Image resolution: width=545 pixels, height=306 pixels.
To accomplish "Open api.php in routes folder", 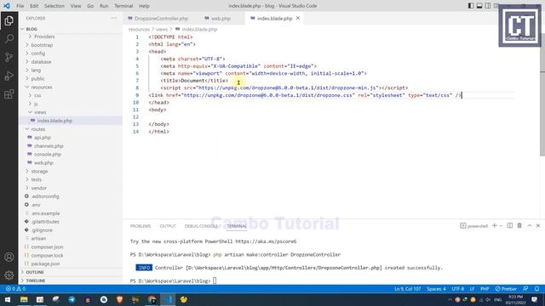I will click(43, 138).
